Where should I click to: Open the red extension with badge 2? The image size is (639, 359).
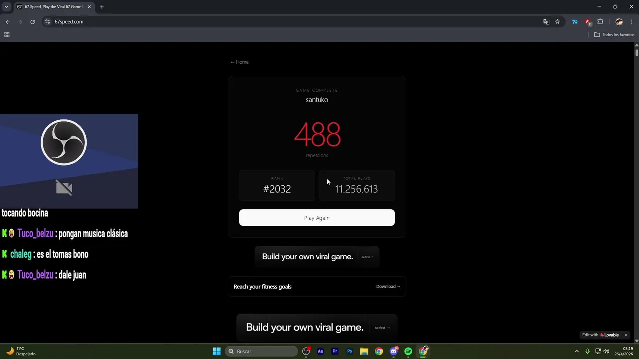[x=588, y=22]
